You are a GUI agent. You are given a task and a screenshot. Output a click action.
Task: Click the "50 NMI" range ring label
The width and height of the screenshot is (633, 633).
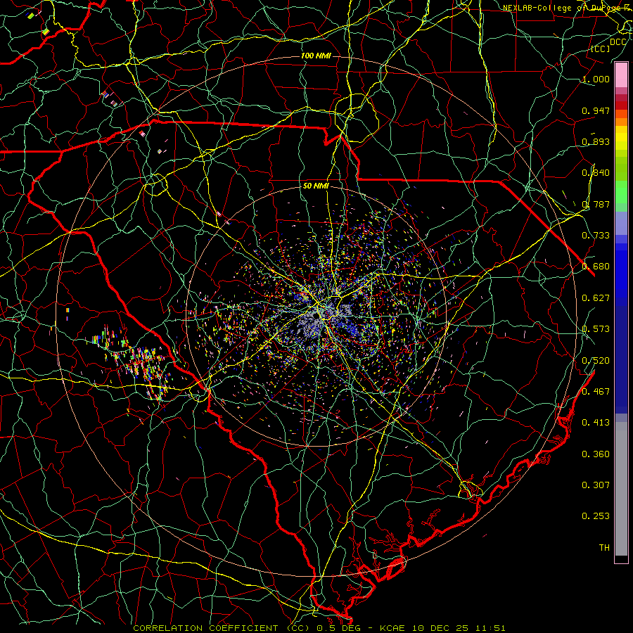tap(316, 186)
